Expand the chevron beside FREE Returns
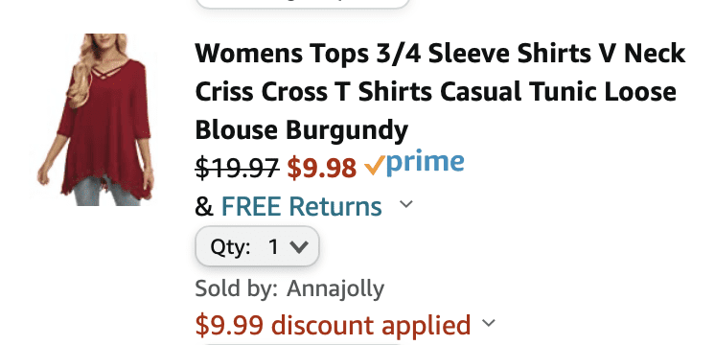 click(x=405, y=204)
